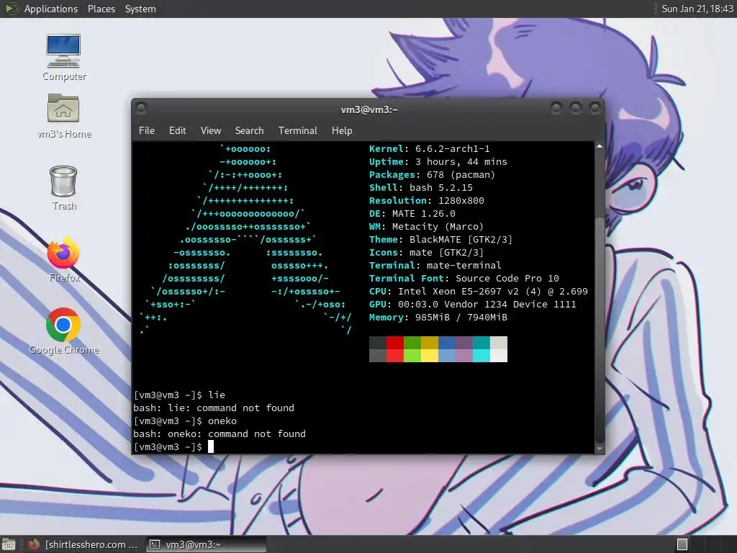Click the clock showing Sun Jan 21, 18:43

coord(697,9)
